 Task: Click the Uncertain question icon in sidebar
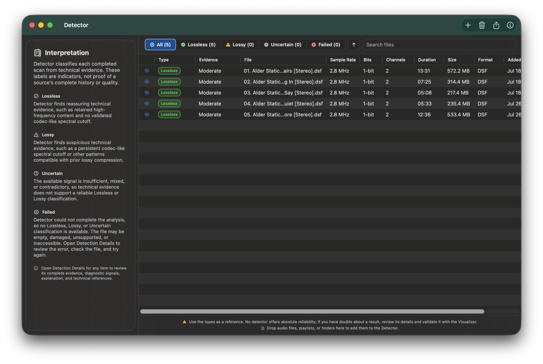click(x=36, y=173)
